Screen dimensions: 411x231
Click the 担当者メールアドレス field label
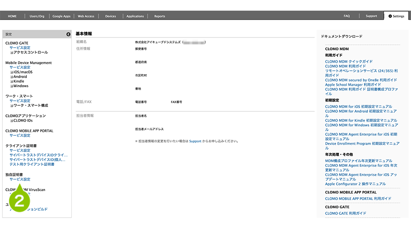point(149,129)
